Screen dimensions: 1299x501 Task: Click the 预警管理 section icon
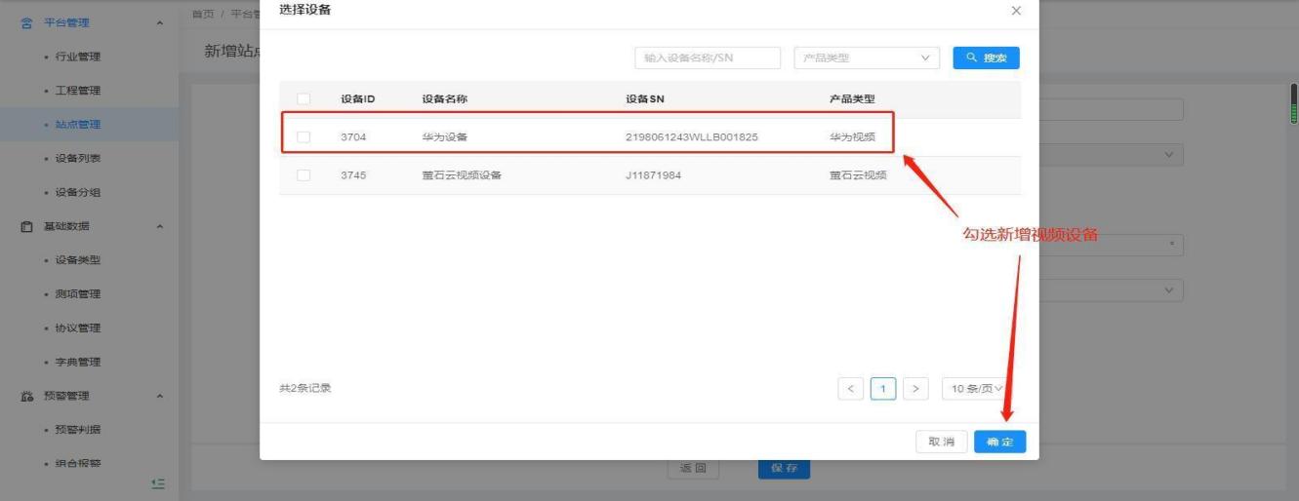tap(27, 396)
